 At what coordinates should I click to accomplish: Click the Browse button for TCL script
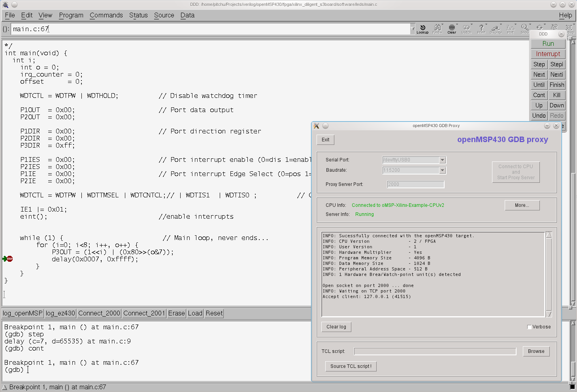point(536,351)
